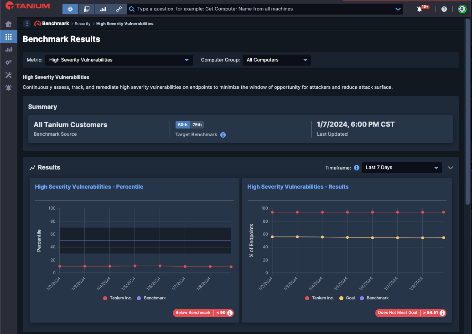Image resolution: width=472 pixels, height=334 pixels.
Task: Click the question search input field
Action: tap(265, 9)
